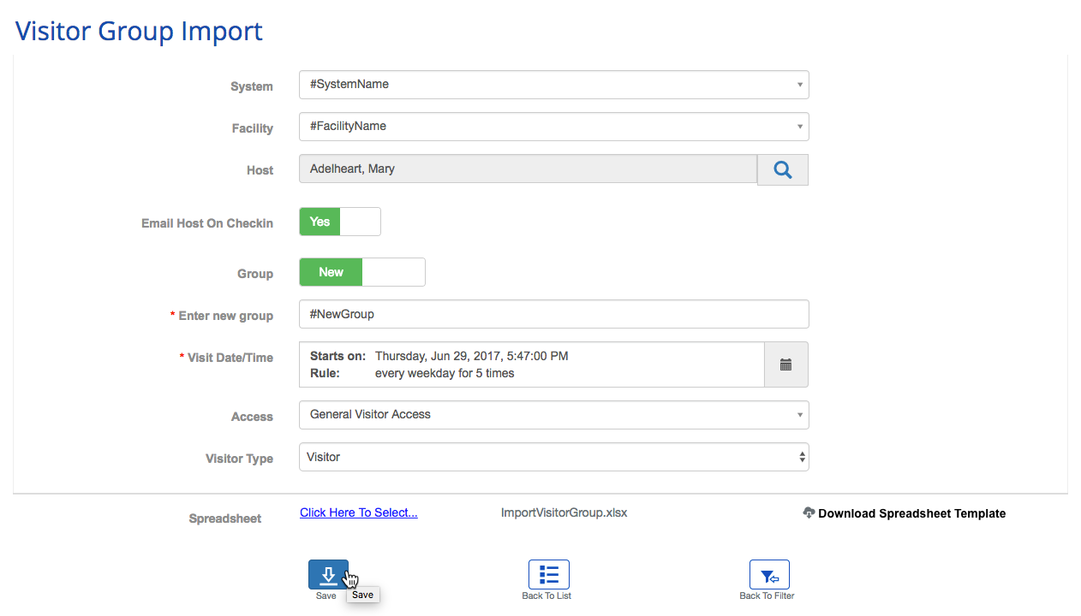Go back using Back To List icon
Image resolution: width=1081 pixels, height=616 pixels.
point(548,575)
